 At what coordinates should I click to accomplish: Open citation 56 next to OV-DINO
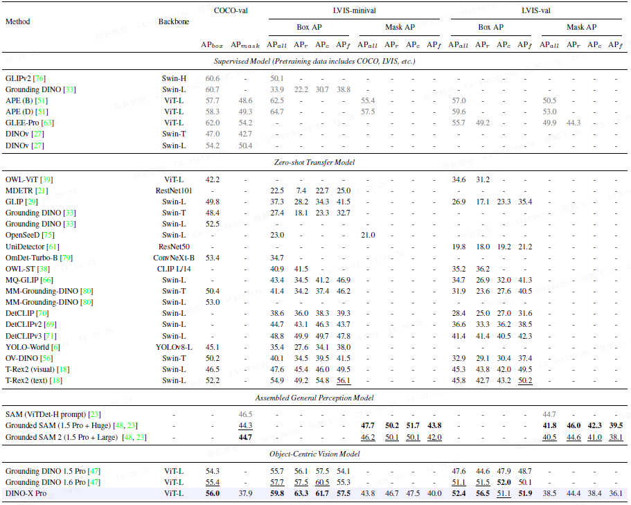46,359
